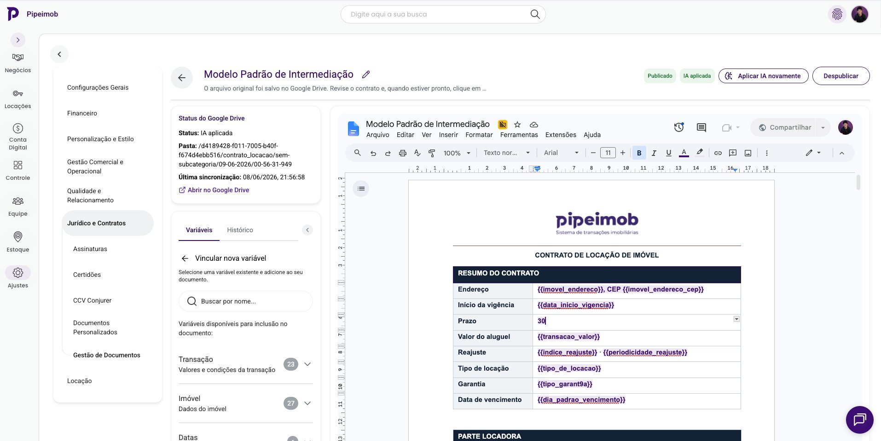Open the comments panel in Docs

[701, 127]
